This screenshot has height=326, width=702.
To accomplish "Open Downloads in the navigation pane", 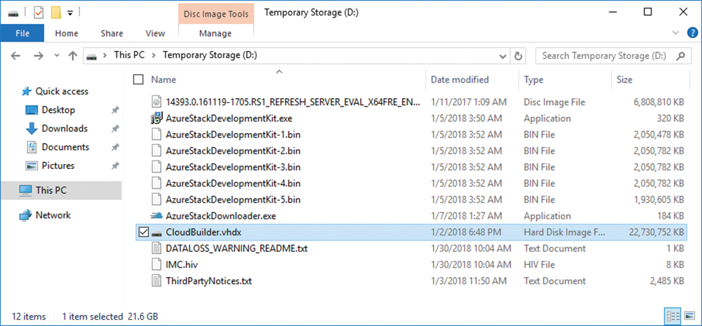I will coord(65,128).
